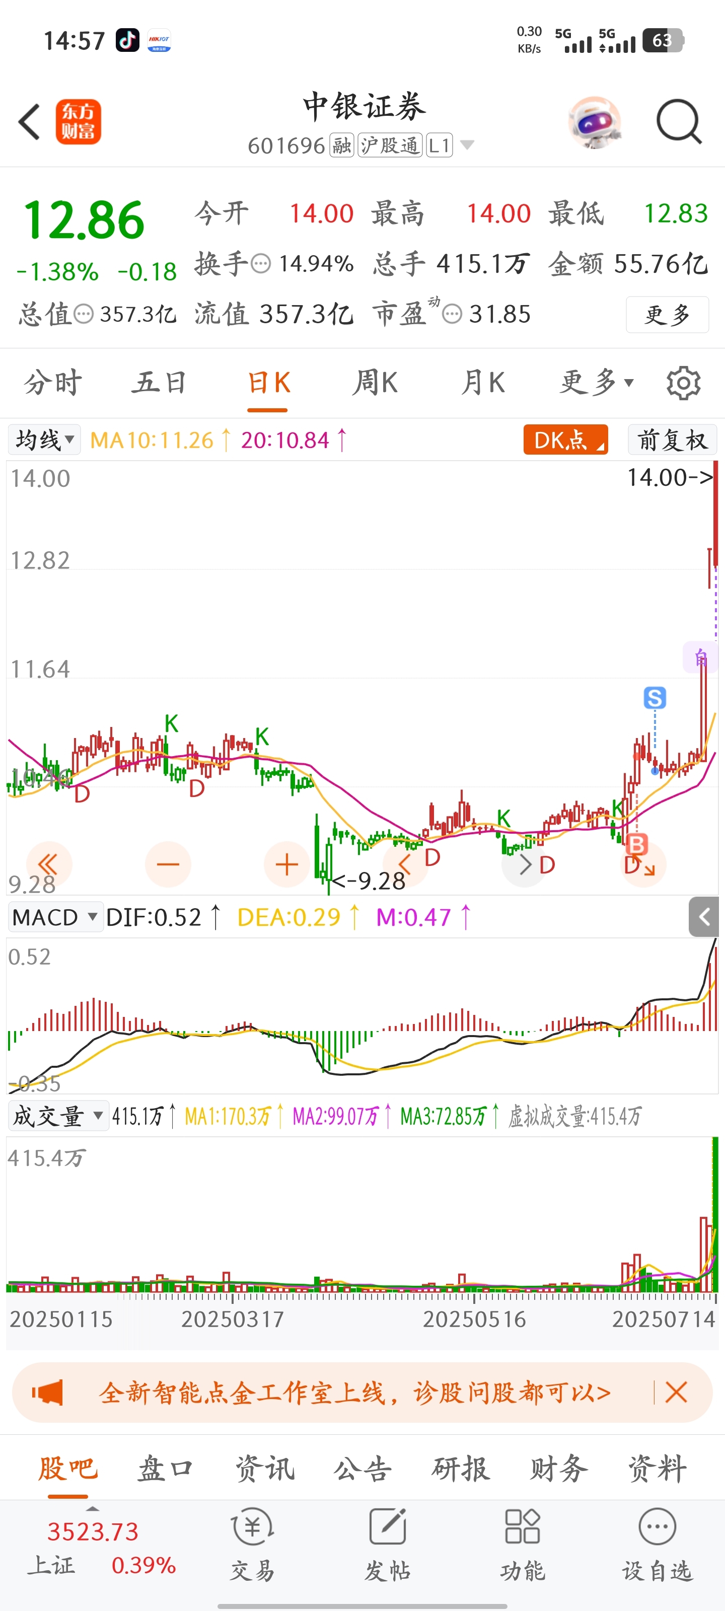Open the 更多 period dropdown
The image size is (725, 1611).
(598, 382)
